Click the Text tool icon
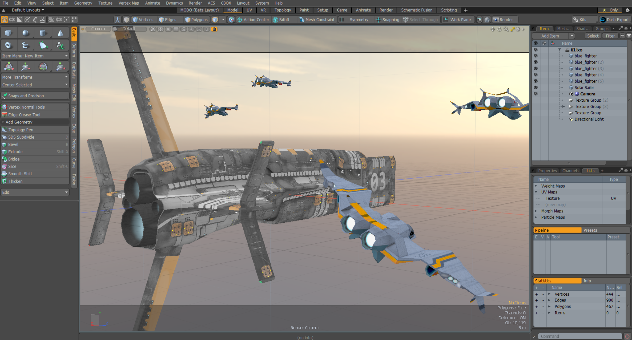Image resolution: width=632 pixels, height=340 pixels. click(60, 45)
